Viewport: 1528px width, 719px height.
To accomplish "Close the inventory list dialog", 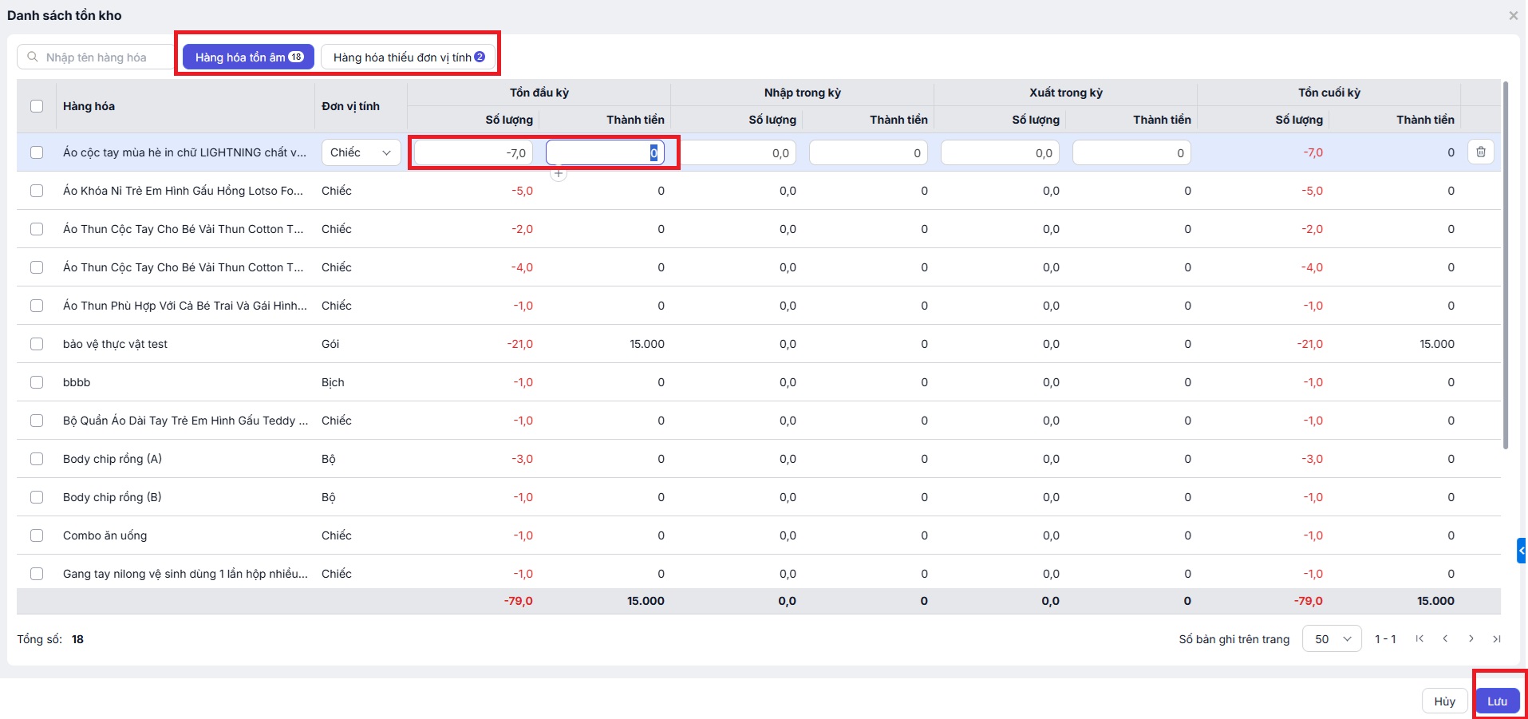I will coord(1513,16).
